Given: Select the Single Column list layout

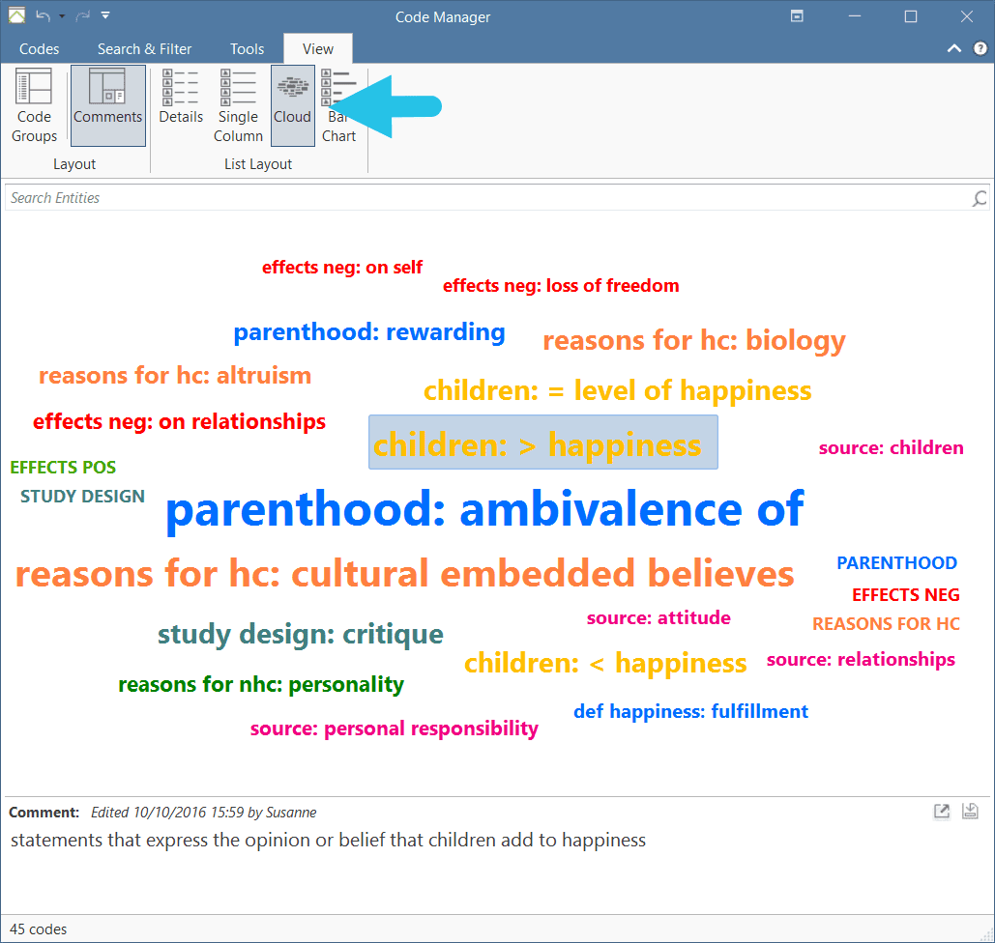Looking at the screenshot, I should pos(238,106).
